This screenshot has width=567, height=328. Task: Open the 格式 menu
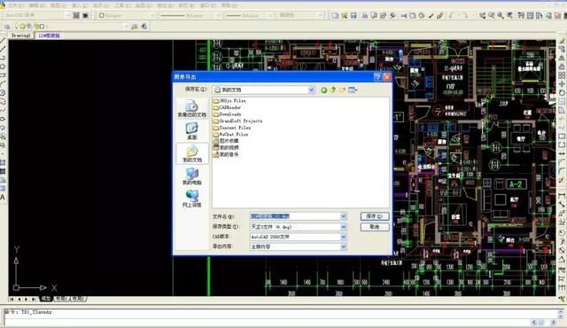click(101, 5)
